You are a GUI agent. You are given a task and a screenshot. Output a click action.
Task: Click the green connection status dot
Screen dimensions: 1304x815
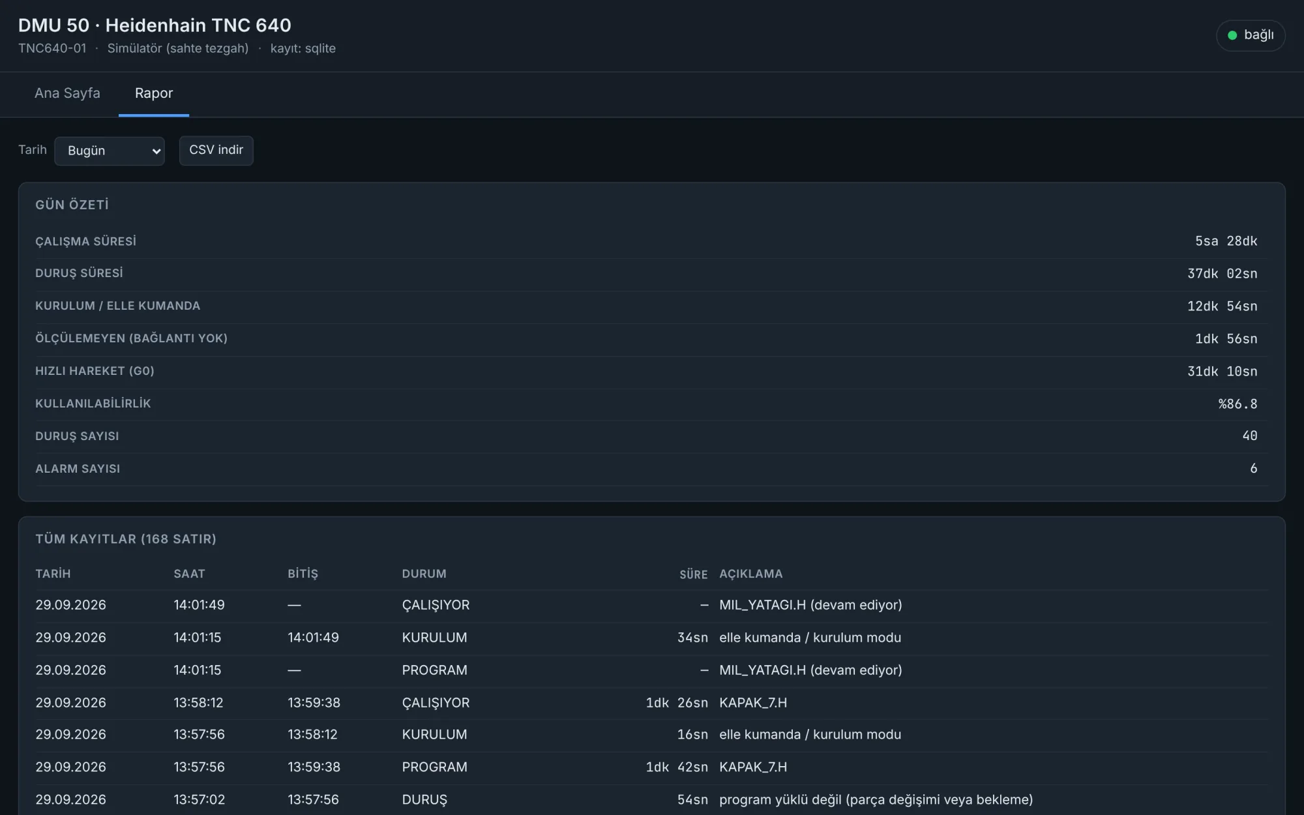tap(1232, 35)
